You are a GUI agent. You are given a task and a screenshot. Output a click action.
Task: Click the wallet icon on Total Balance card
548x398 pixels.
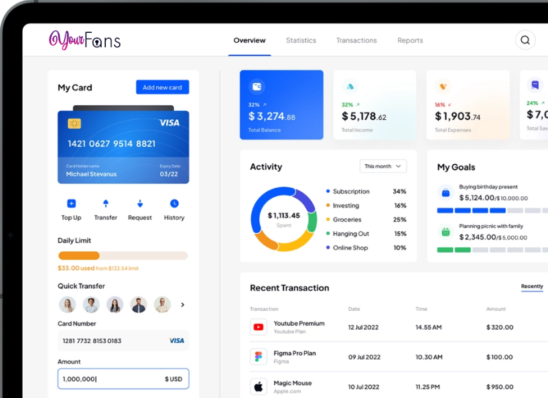click(257, 86)
